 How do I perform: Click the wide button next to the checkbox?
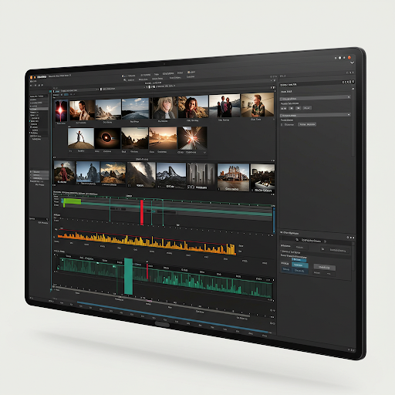pos(307,124)
